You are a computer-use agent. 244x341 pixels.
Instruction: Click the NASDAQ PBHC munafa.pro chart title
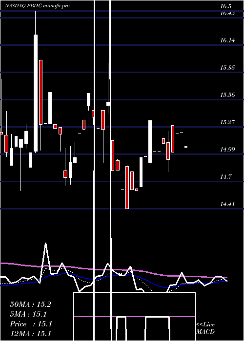click(x=37, y=6)
